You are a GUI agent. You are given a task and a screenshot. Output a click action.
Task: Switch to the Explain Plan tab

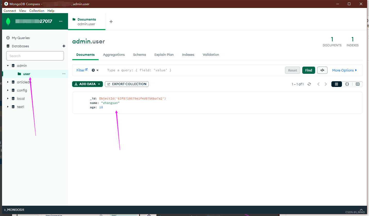tap(164, 55)
